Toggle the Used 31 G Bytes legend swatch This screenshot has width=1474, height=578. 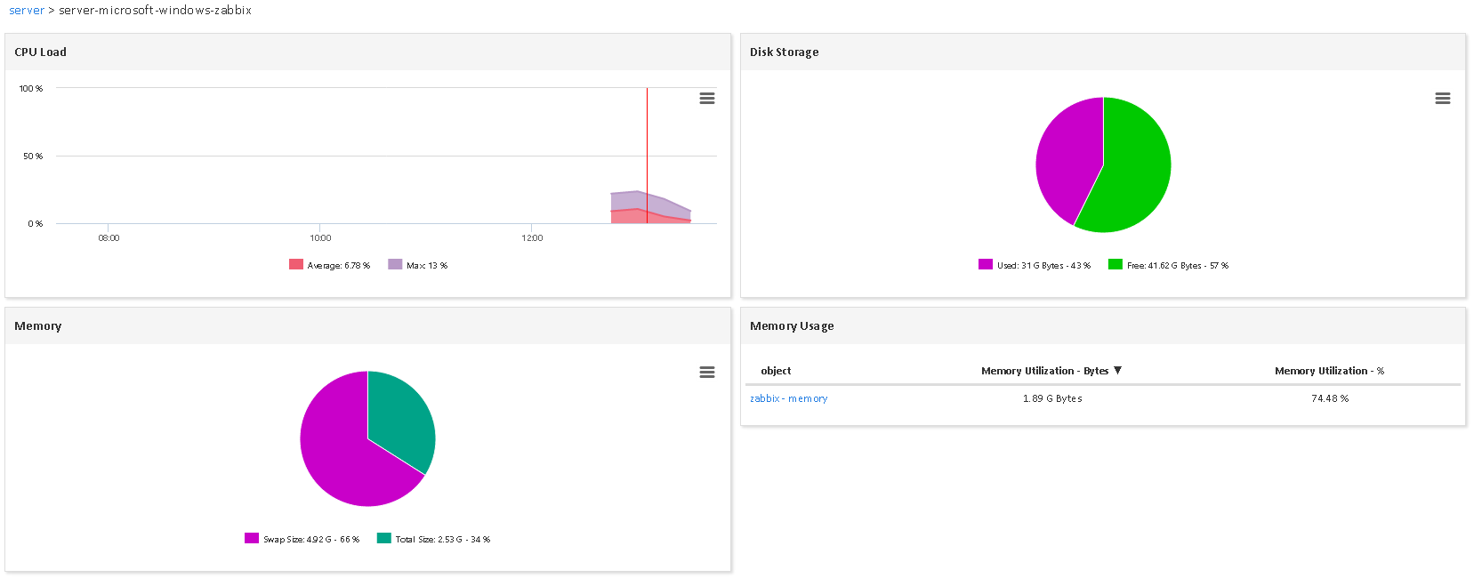click(986, 264)
